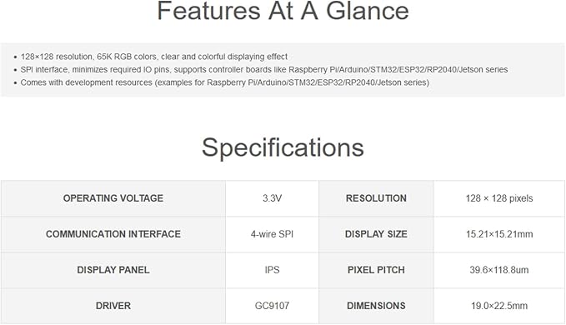Click the IPS value cell
Image resolution: width=566 pixels, height=325 pixels.
coord(273,270)
